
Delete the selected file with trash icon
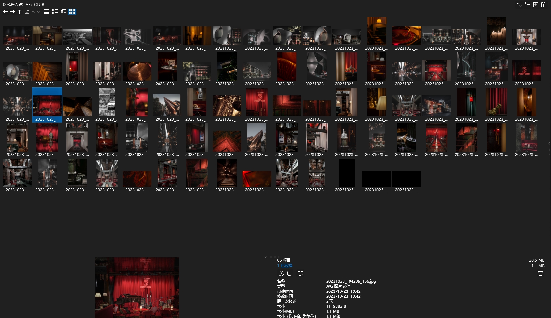540,273
